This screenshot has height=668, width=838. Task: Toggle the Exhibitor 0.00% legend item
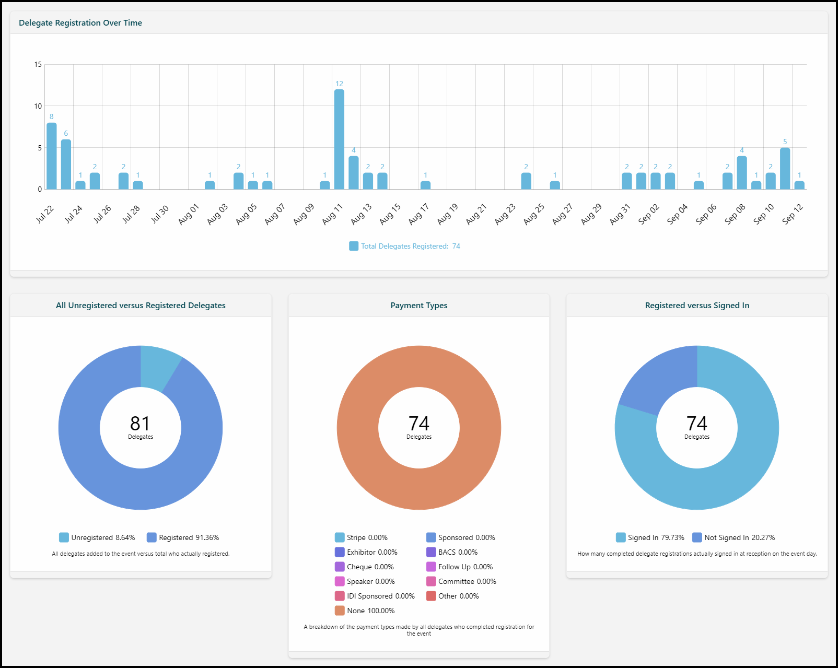point(366,552)
